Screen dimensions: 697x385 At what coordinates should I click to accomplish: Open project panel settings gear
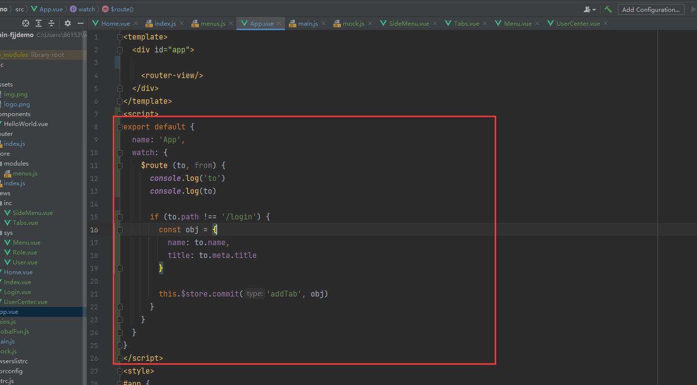(68, 23)
